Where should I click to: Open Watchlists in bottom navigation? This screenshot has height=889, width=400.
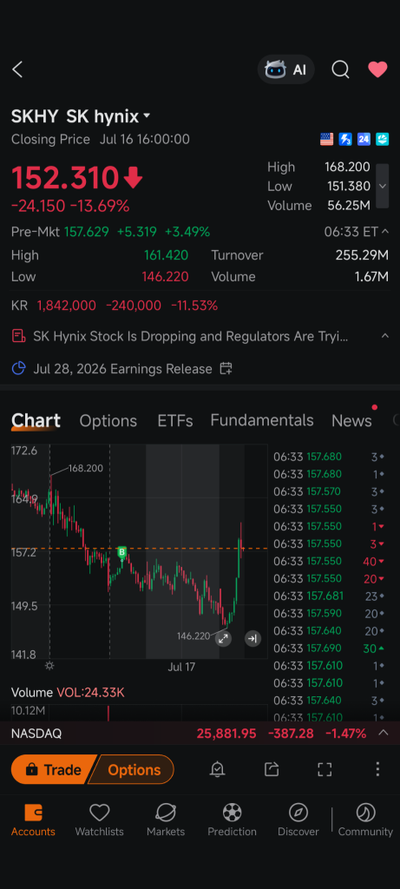tap(99, 820)
